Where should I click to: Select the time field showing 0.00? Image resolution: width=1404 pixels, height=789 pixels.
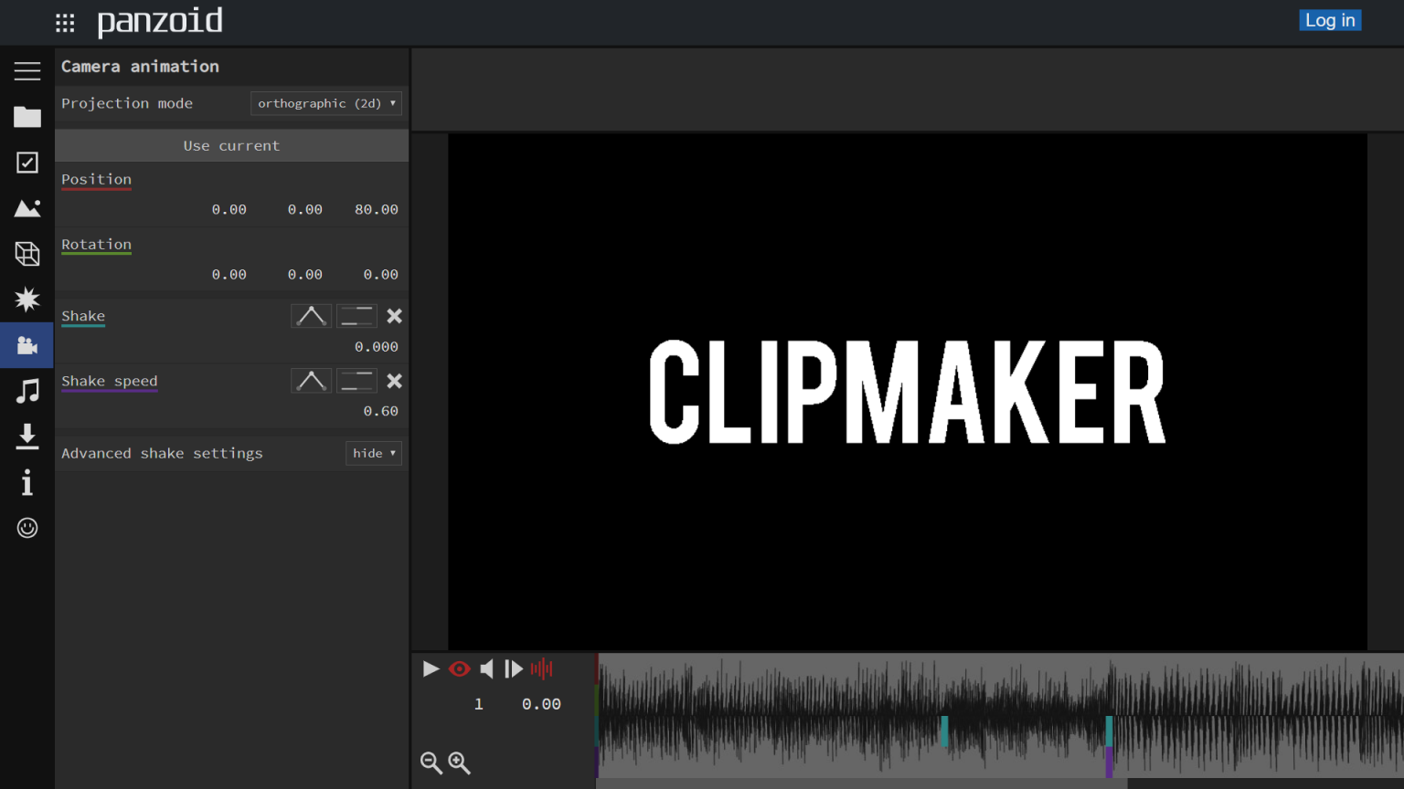541,704
